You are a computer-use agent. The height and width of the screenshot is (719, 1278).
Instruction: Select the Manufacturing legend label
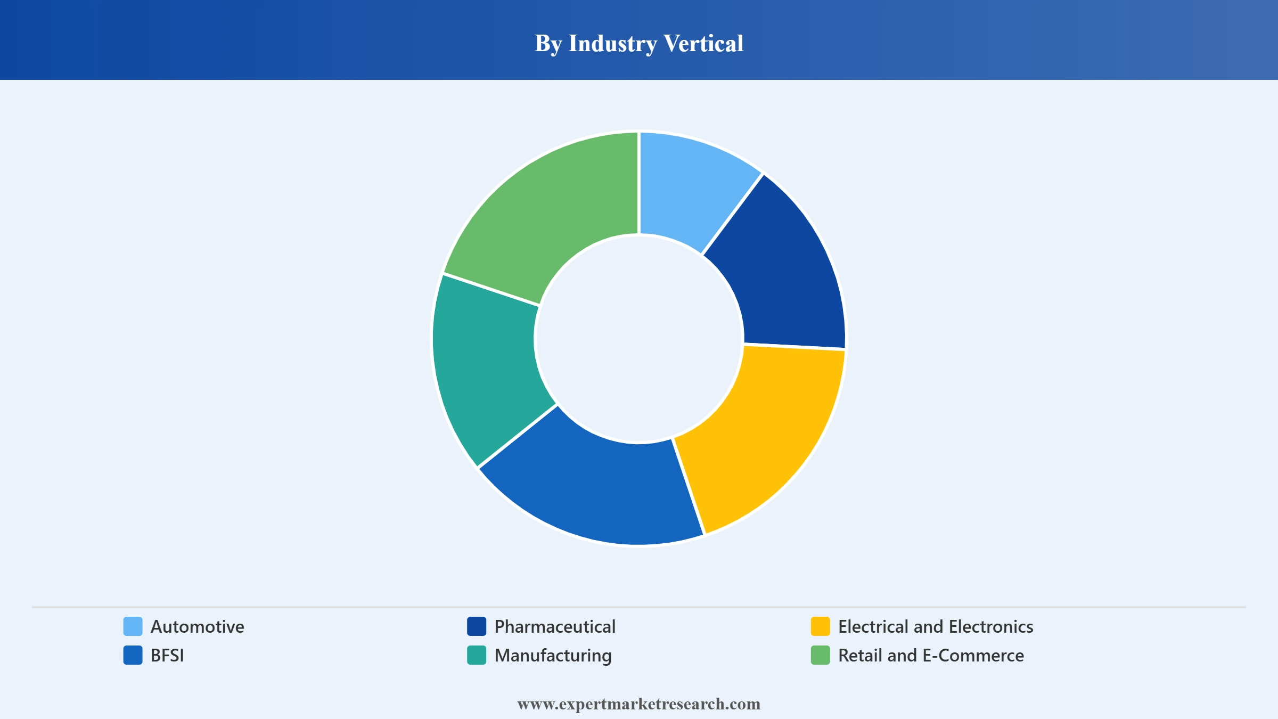[x=553, y=656]
